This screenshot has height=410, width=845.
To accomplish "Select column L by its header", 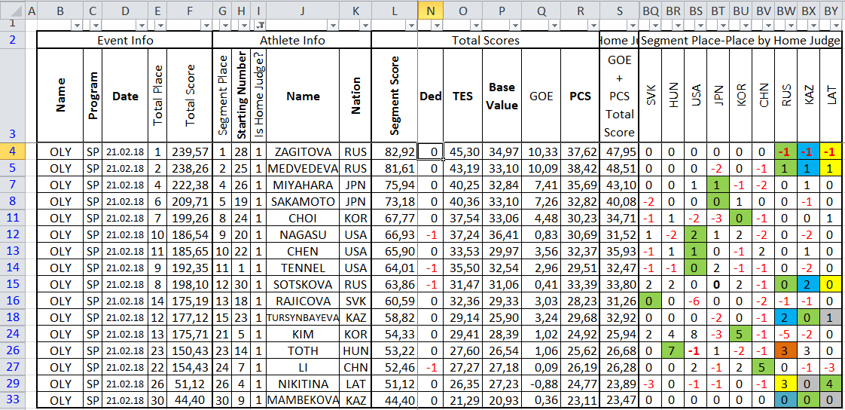I will pos(395,9).
